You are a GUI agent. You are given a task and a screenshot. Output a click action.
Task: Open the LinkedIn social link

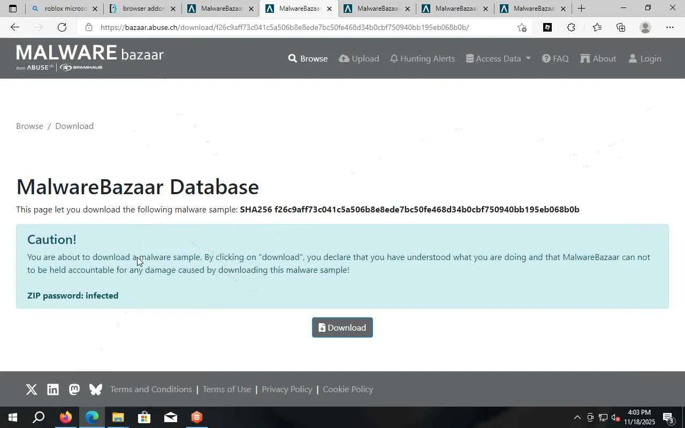(53, 389)
